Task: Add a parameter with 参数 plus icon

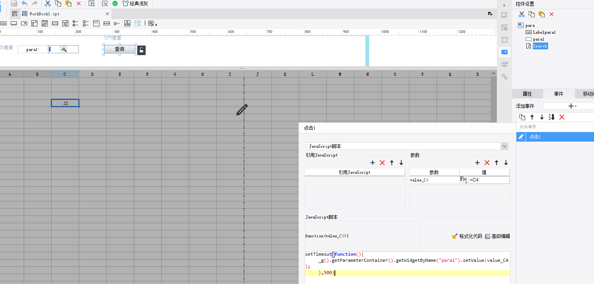Action: point(477,163)
